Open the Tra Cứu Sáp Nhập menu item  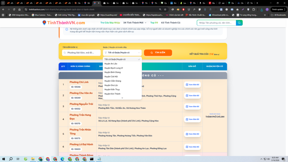(110, 22)
